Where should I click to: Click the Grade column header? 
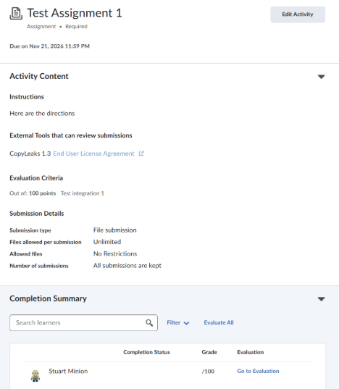point(209,352)
